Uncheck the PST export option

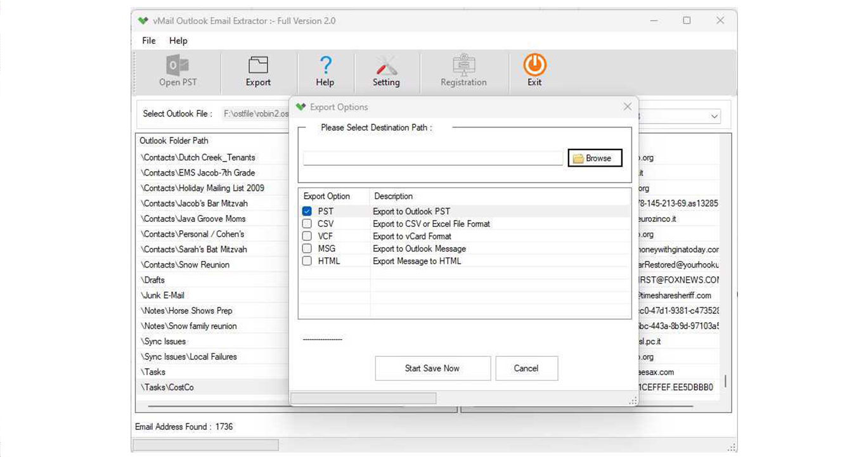click(x=307, y=211)
